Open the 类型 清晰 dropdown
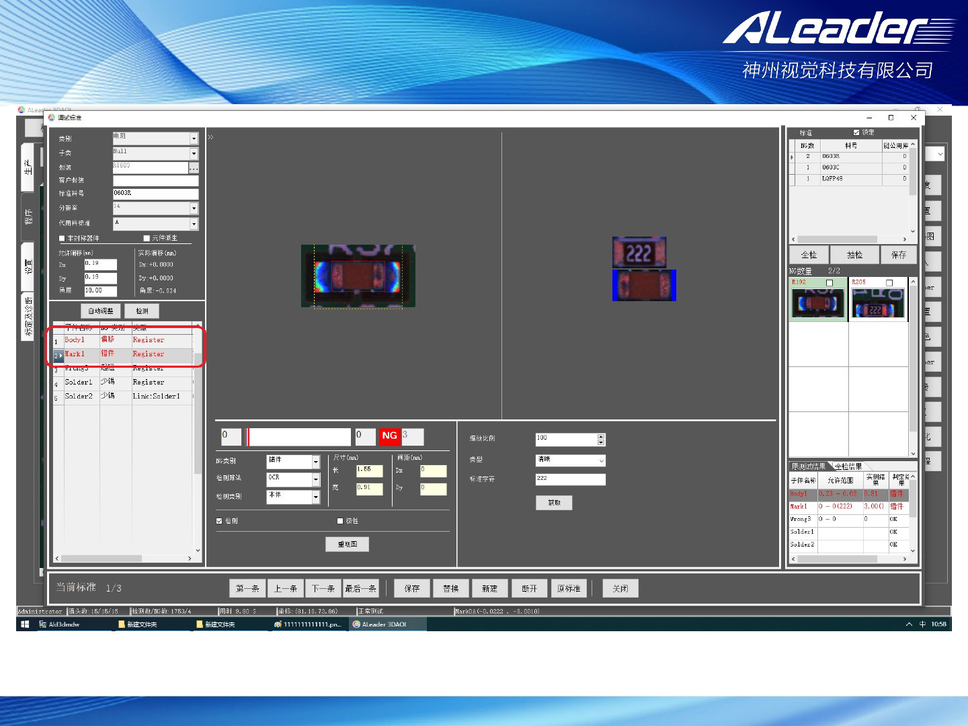 point(602,460)
